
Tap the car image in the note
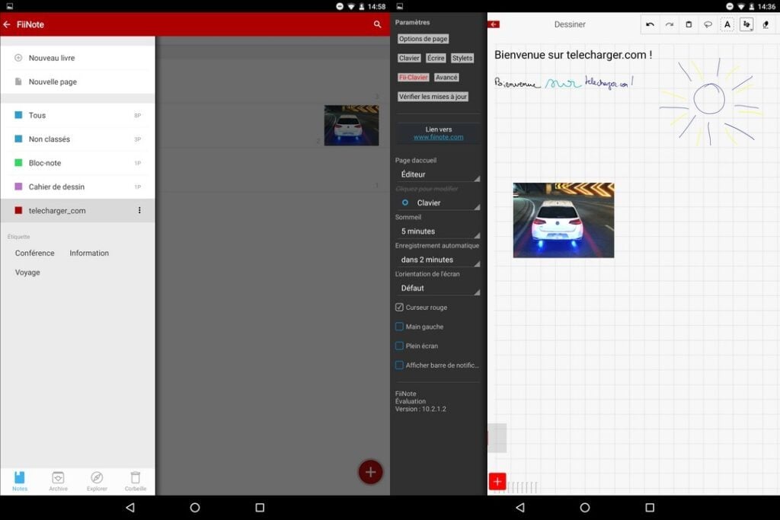click(563, 220)
